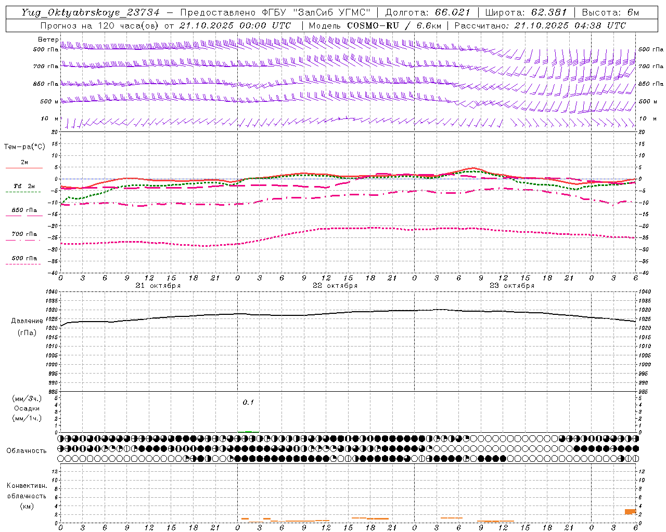Click the solid red 2м legend line
This screenshot has width=666, height=532.
tap(24, 168)
